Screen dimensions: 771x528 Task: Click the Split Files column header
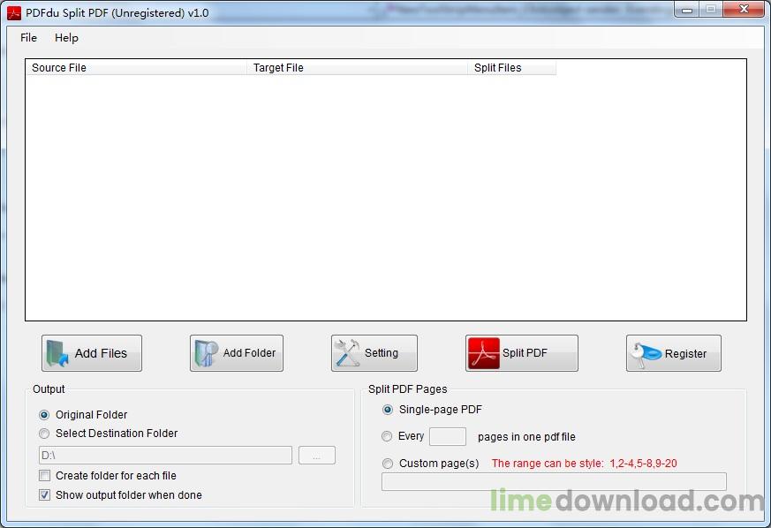[x=511, y=68]
